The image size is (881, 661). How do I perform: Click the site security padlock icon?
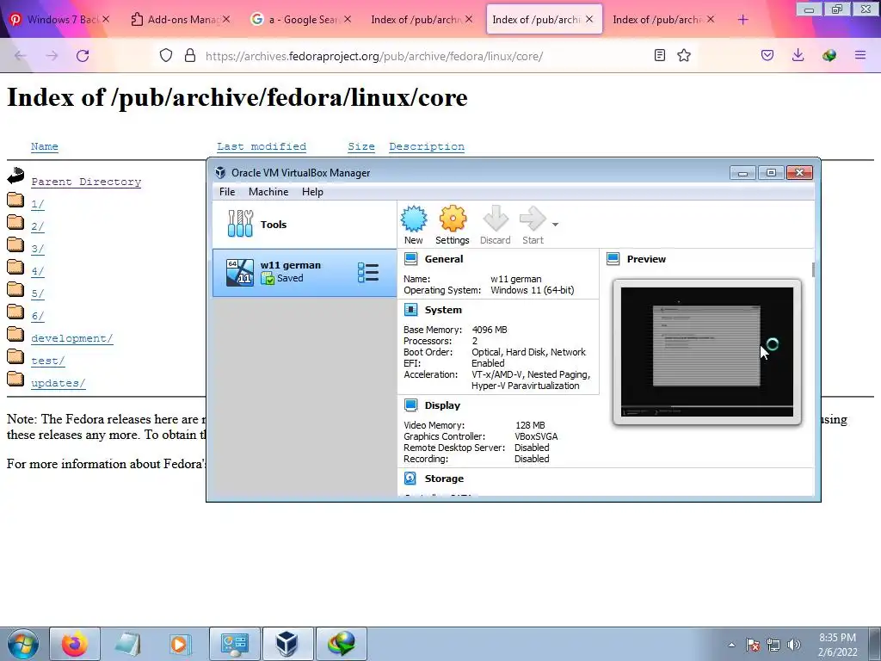(x=190, y=56)
